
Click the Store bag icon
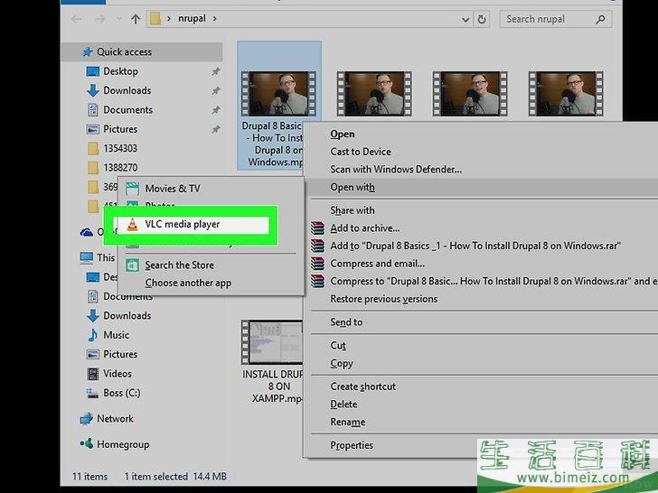pos(132,265)
